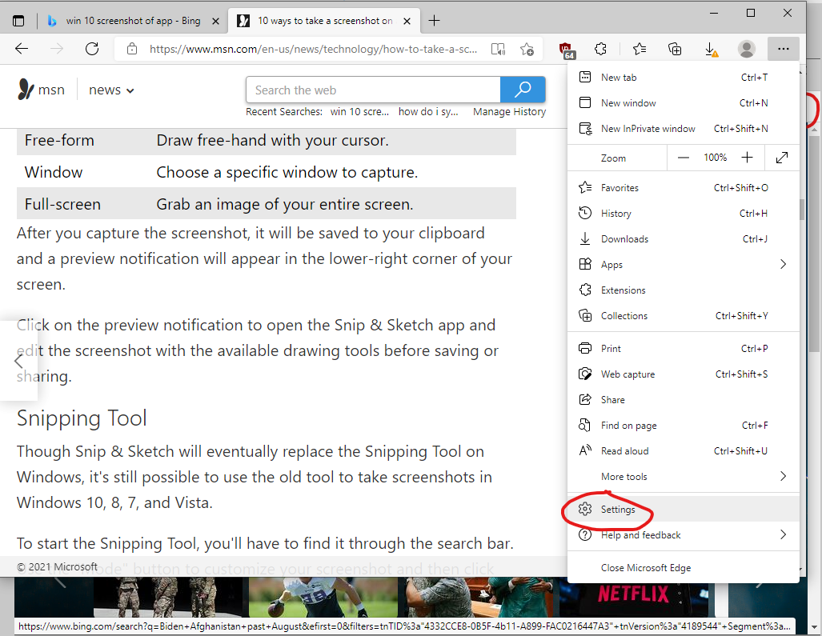Image resolution: width=822 pixels, height=636 pixels.
Task: Click the Window table row label
Action: [x=54, y=172]
